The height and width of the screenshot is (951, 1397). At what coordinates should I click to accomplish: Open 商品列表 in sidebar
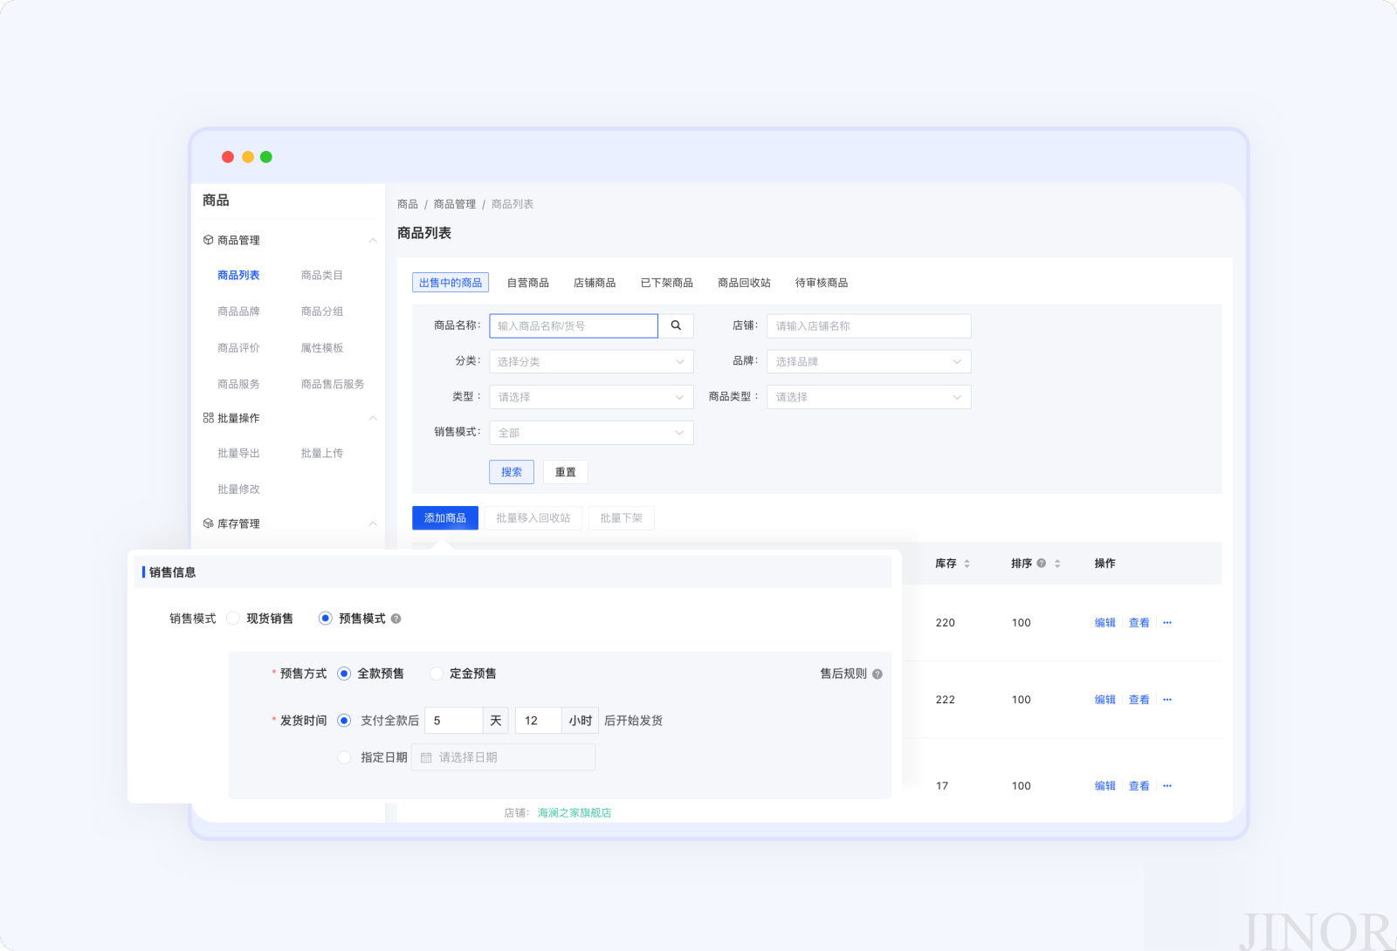point(238,275)
